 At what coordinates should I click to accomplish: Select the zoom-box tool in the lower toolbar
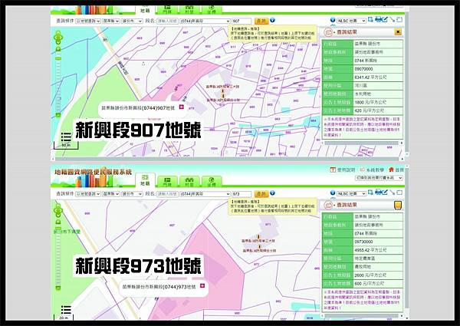coord(370,193)
